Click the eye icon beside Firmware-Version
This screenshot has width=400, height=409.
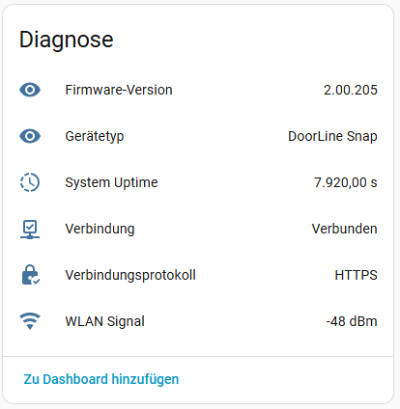point(30,90)
